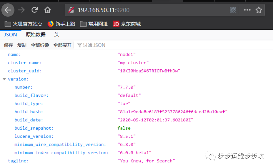
Task: Open 新手上路 Firefox bookmark
Action: (61, 24)
